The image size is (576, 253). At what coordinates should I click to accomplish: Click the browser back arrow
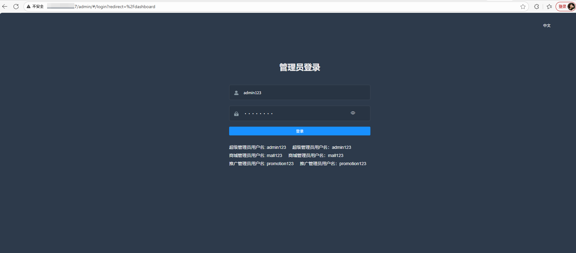click(5, 7)
